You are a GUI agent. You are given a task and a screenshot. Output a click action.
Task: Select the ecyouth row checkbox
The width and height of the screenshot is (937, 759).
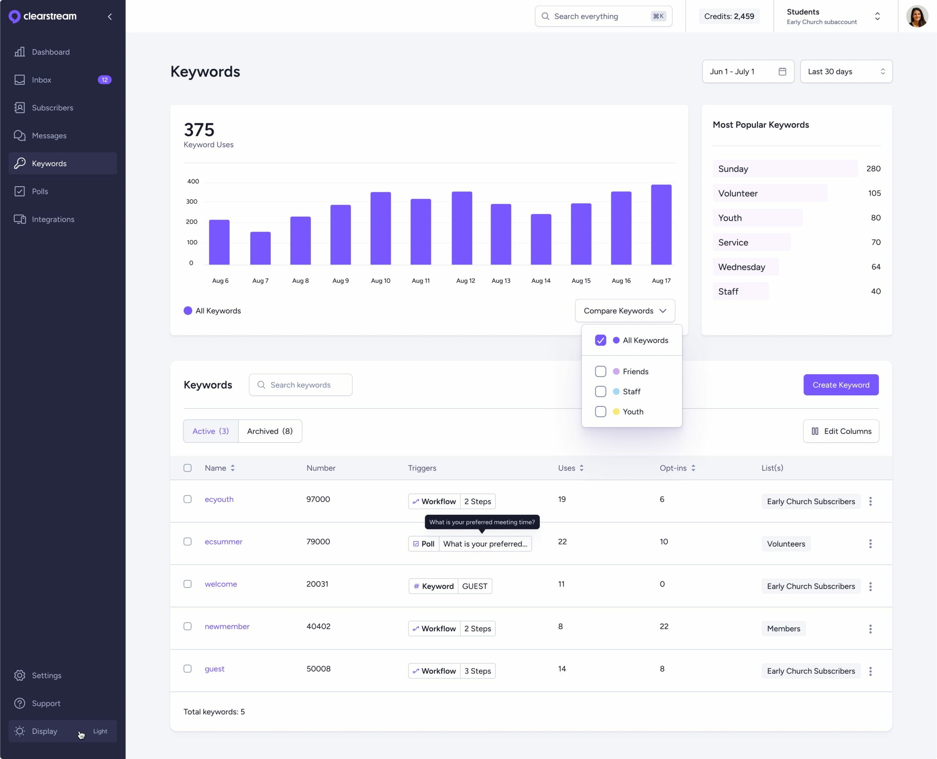(x=187, y=499)
